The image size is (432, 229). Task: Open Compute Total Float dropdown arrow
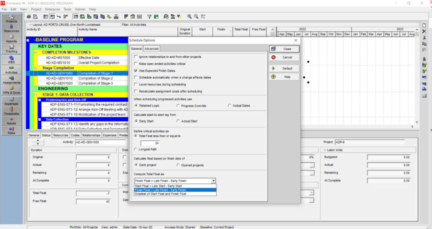pos(213,181)
